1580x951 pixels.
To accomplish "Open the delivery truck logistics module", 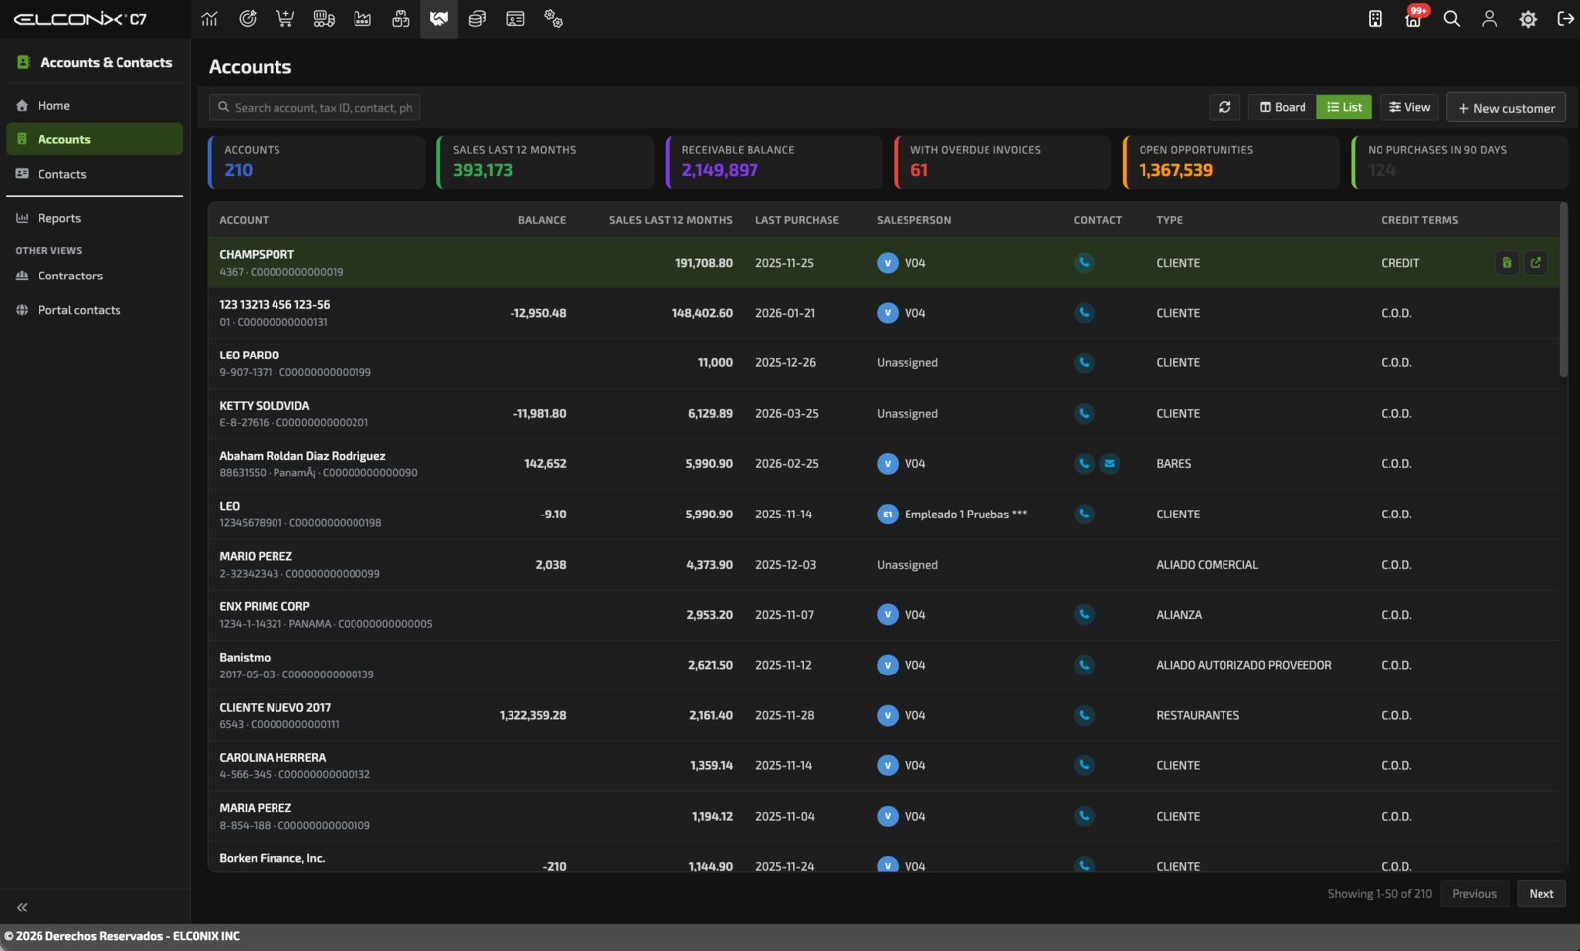I will point(324,19).
